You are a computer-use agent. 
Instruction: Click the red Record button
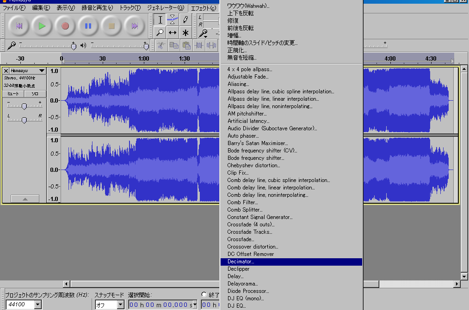pyautogui.click(x=65, y=26)
